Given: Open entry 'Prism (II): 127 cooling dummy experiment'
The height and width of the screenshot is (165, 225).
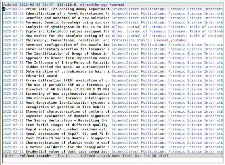Looking at the screenshot, I should click(x=67, y=9).
